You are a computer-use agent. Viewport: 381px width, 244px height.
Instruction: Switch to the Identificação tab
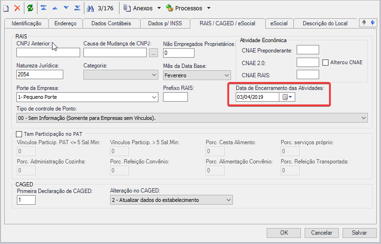pos(27,23)
